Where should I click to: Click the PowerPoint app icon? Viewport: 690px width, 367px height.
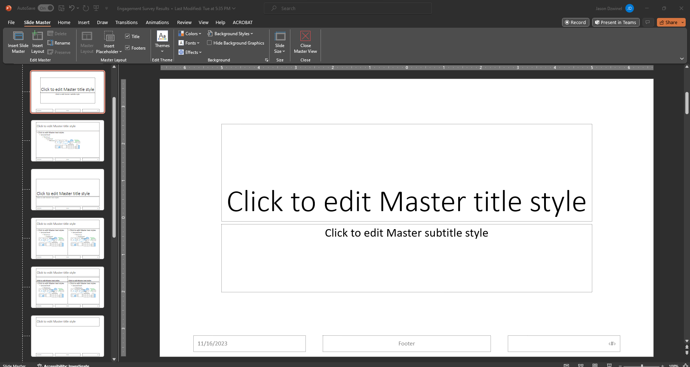tap(8, 8)
